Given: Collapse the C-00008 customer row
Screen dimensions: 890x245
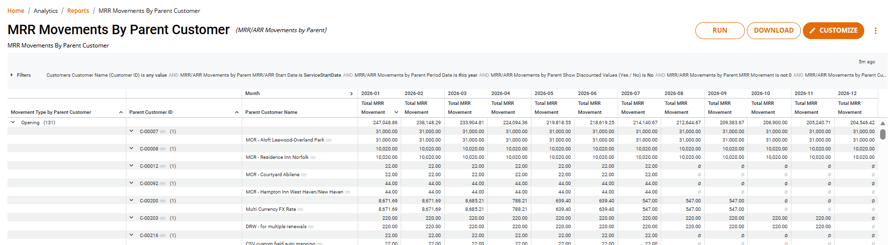Looking at the screenshot, I should (x=132, y=148).
